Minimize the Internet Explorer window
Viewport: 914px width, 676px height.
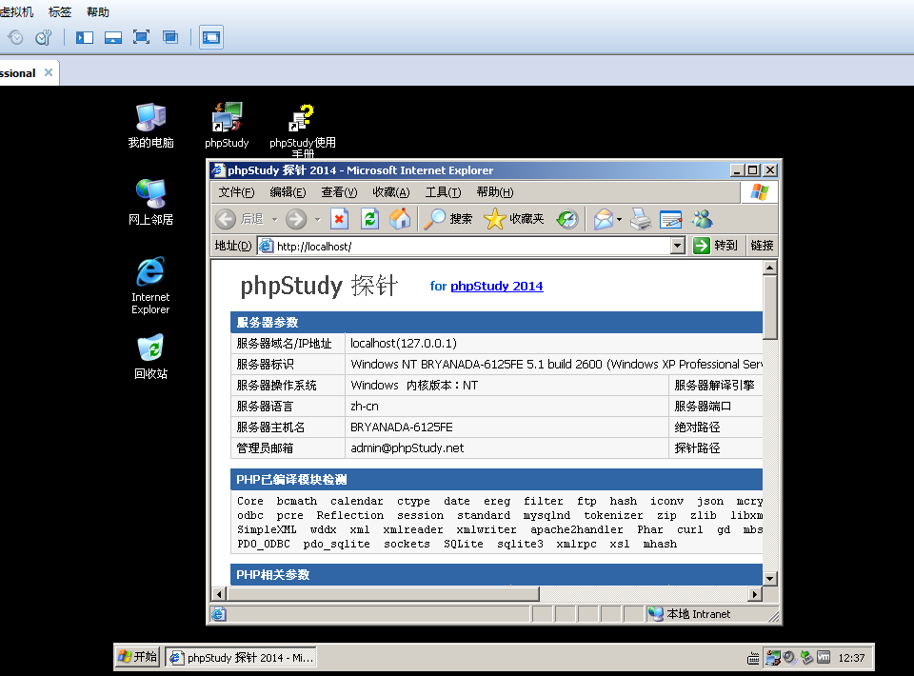point(737,170)
